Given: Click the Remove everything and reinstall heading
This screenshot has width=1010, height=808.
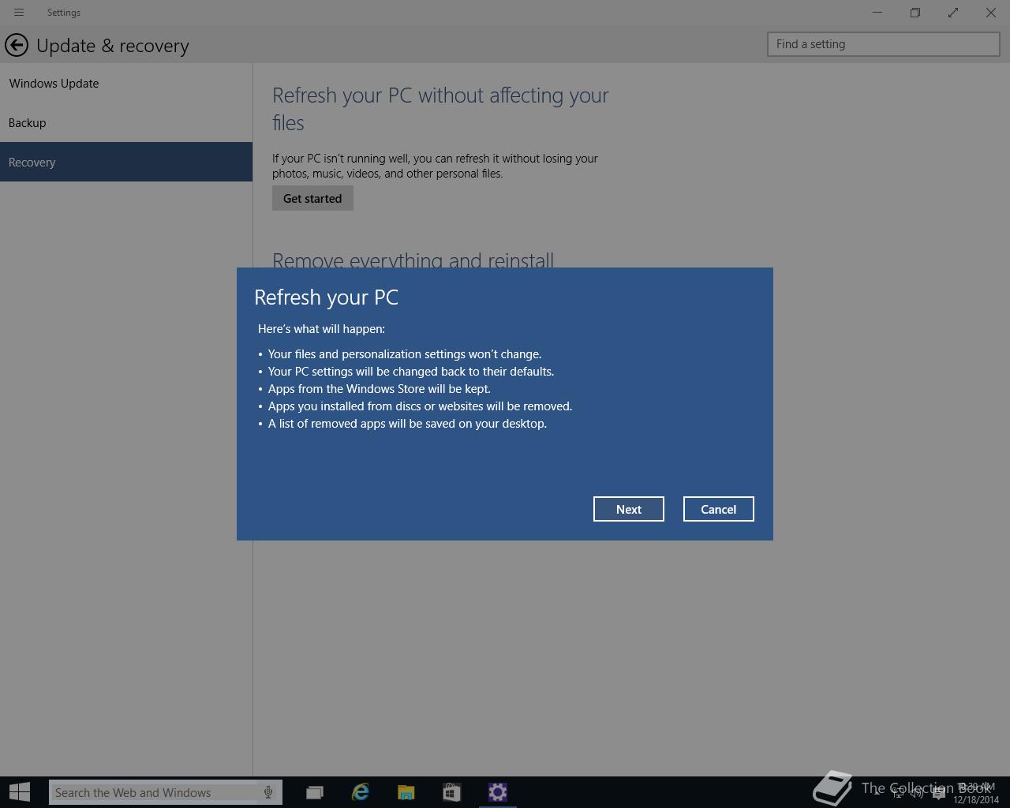Looking at the screenshot, I should click(x=413, y=260).
